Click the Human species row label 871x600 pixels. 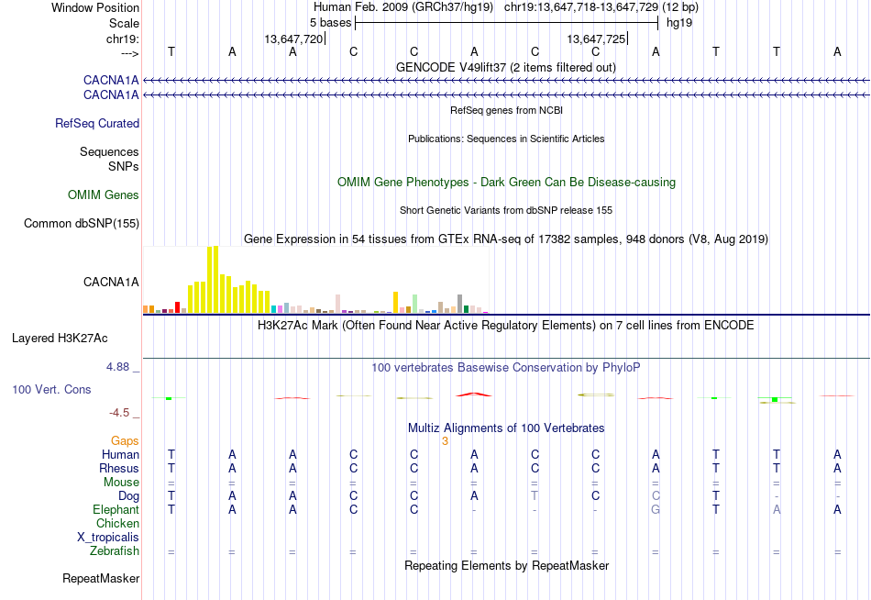120,454
